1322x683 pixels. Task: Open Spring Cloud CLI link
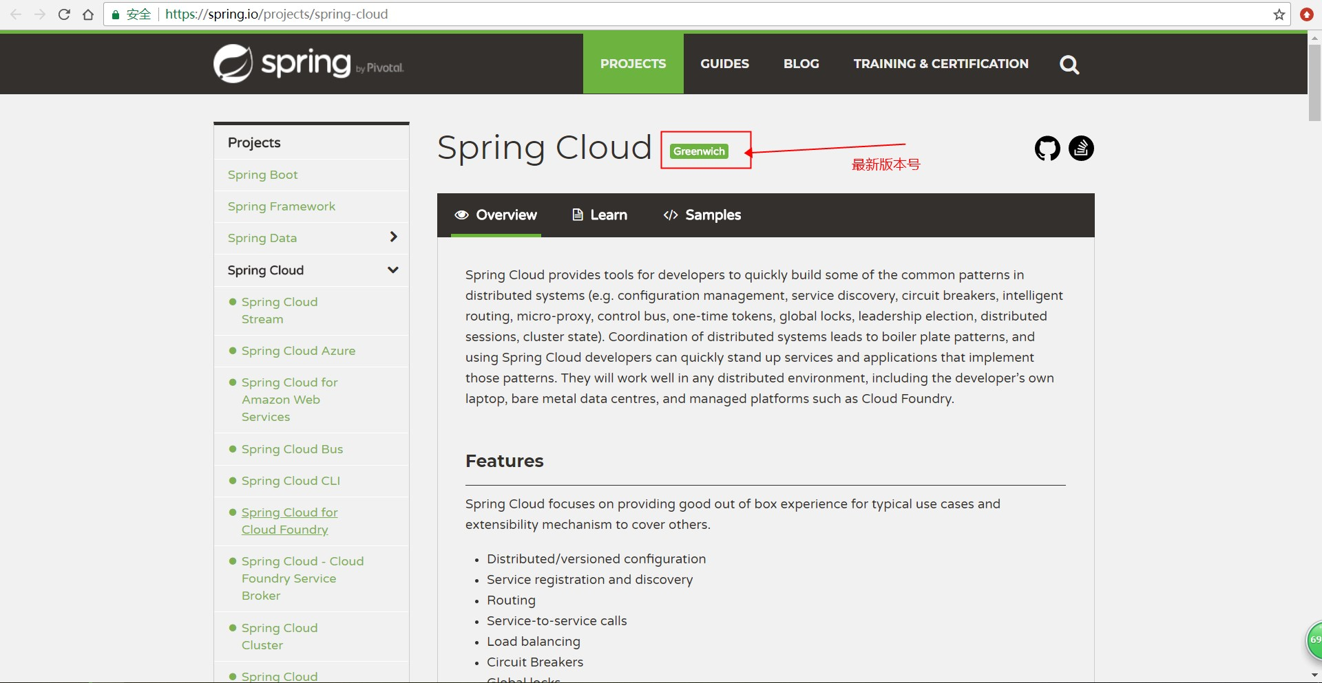tap(291, 481)
